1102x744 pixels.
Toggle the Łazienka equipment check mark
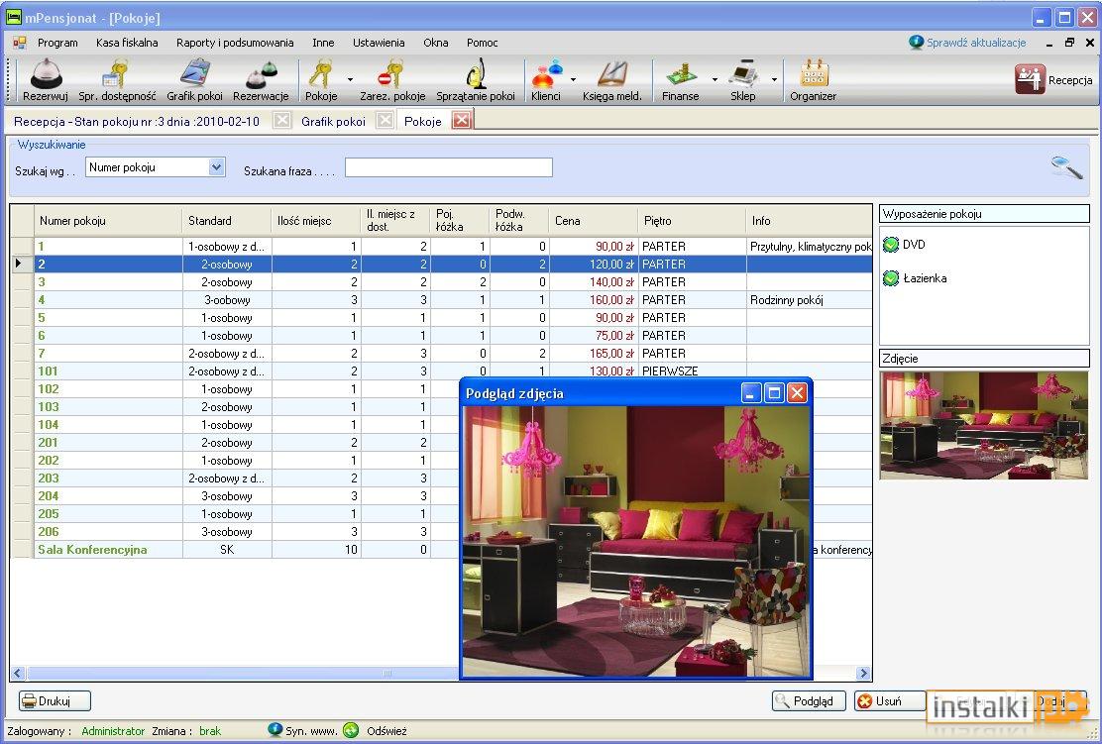[x=891, y=278]
